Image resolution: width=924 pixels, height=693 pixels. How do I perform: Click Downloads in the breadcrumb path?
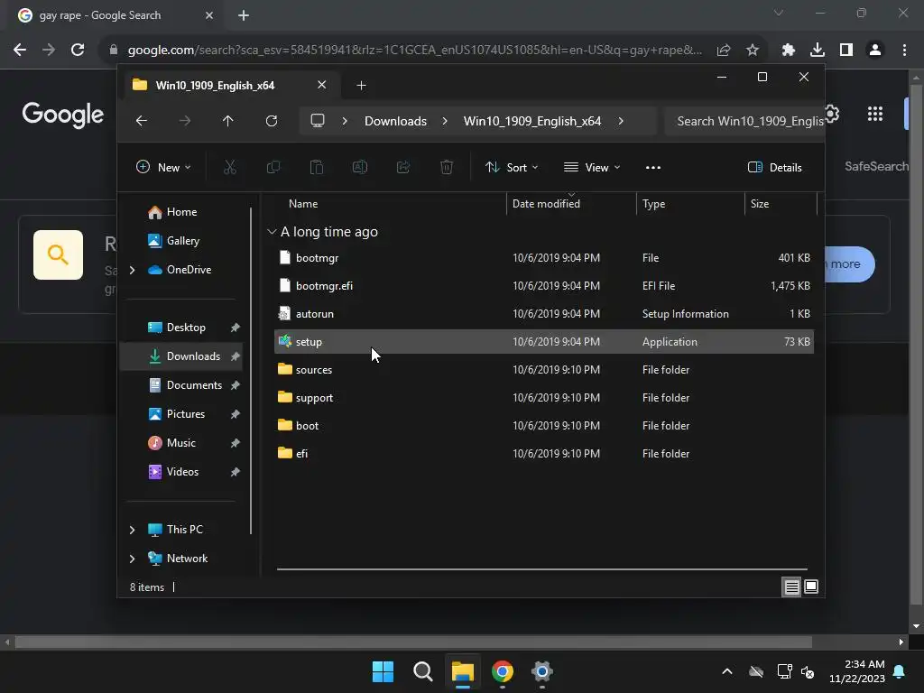tap(395, 121)
